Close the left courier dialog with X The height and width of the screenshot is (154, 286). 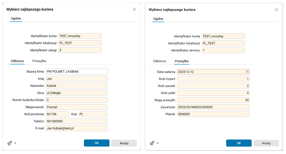[134, 9]
